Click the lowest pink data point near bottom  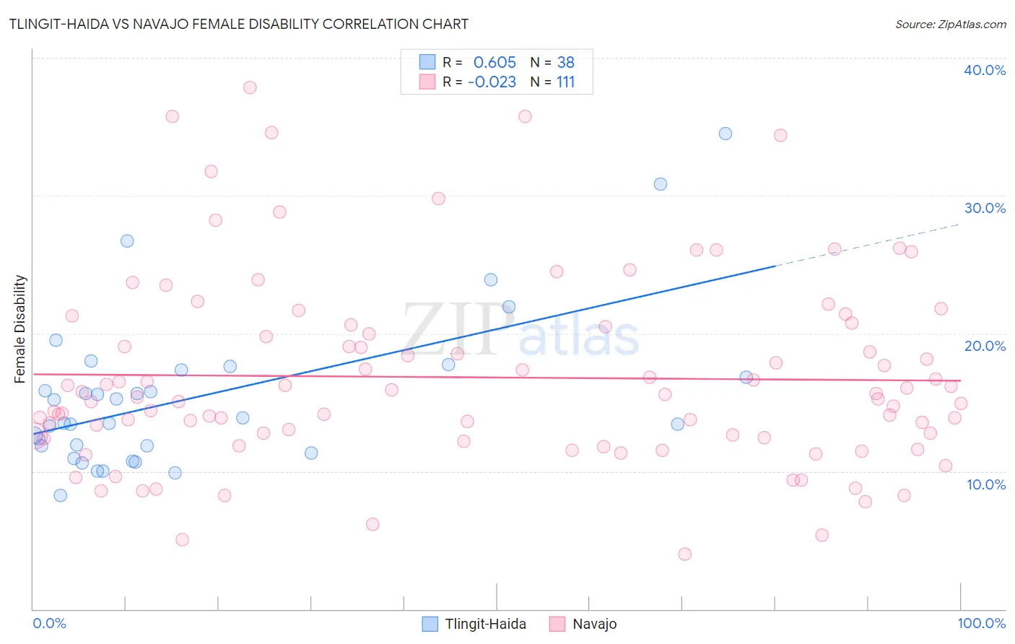point(685,554)
